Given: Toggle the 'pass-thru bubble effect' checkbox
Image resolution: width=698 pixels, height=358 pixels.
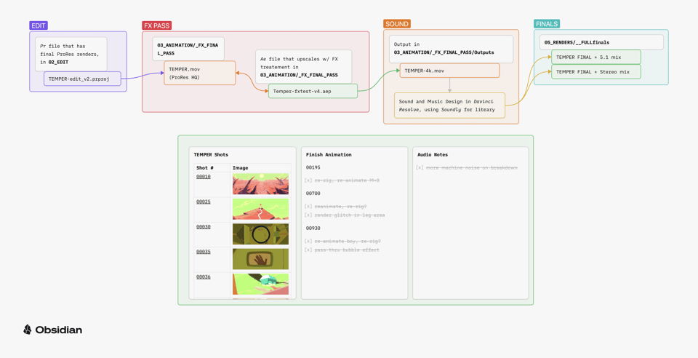Looking at the screenshot, I should [308, 250].
